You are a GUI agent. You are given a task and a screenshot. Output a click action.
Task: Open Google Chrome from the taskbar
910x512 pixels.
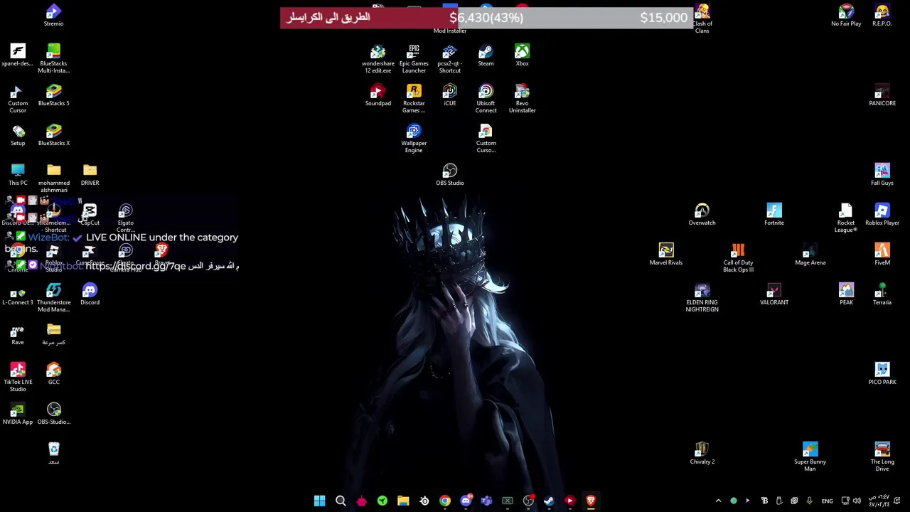click(x=445, y=501)
